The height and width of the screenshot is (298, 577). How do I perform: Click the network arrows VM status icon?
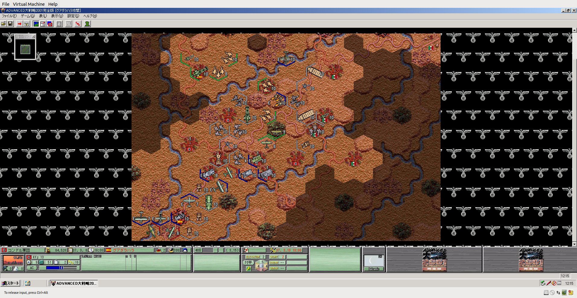[558, 293]
